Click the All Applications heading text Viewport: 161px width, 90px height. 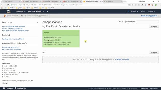pos(52,22)
